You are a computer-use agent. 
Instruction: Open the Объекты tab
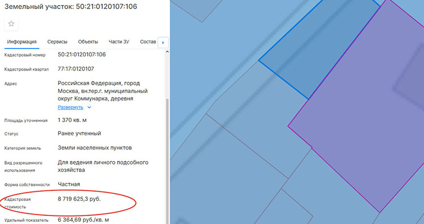pos(88,42)
